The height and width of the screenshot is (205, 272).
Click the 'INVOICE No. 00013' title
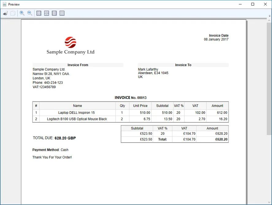(x=131, y=98)
